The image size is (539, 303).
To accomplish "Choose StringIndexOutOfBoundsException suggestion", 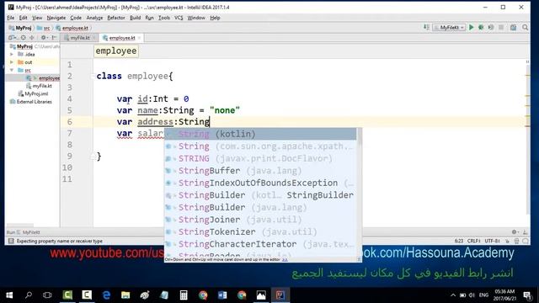I will [260, 183].
